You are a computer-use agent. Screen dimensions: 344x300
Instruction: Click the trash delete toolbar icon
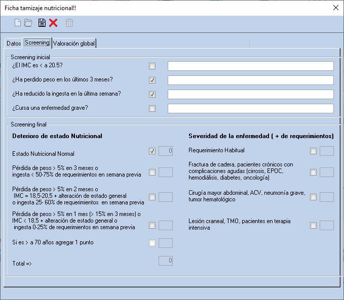[69, 23]
